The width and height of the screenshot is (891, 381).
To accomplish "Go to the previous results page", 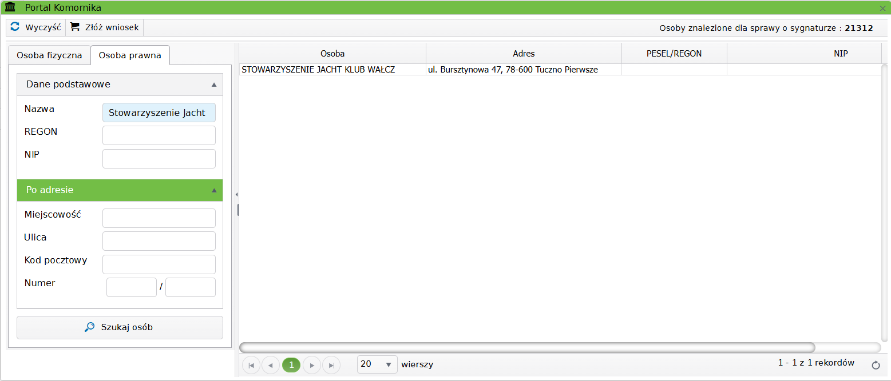I will [x=271, y=364].
